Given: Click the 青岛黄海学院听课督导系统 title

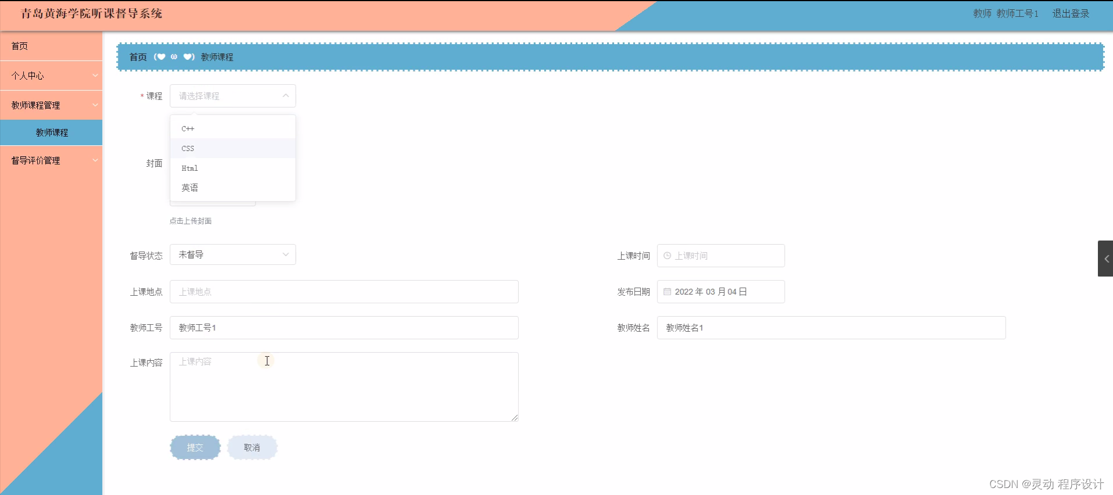Looking at the screenshot, I should (x=92, y=13).
